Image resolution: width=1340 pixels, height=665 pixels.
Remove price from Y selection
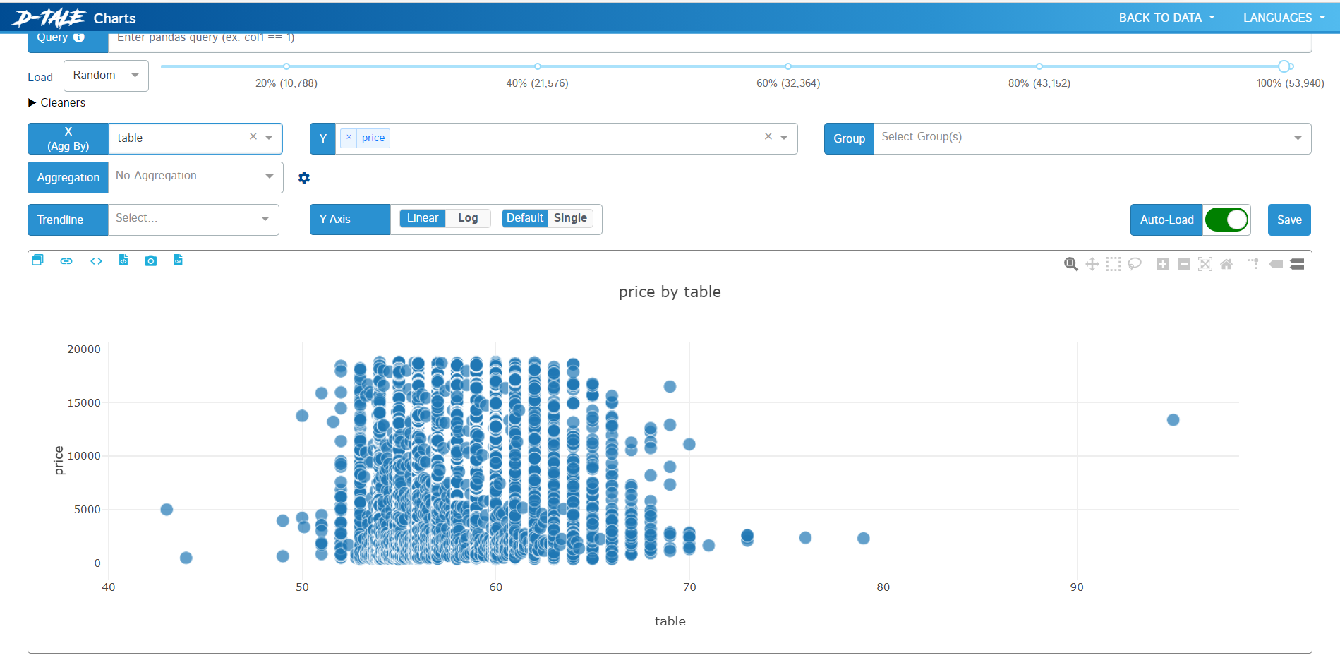coord(349,138)
